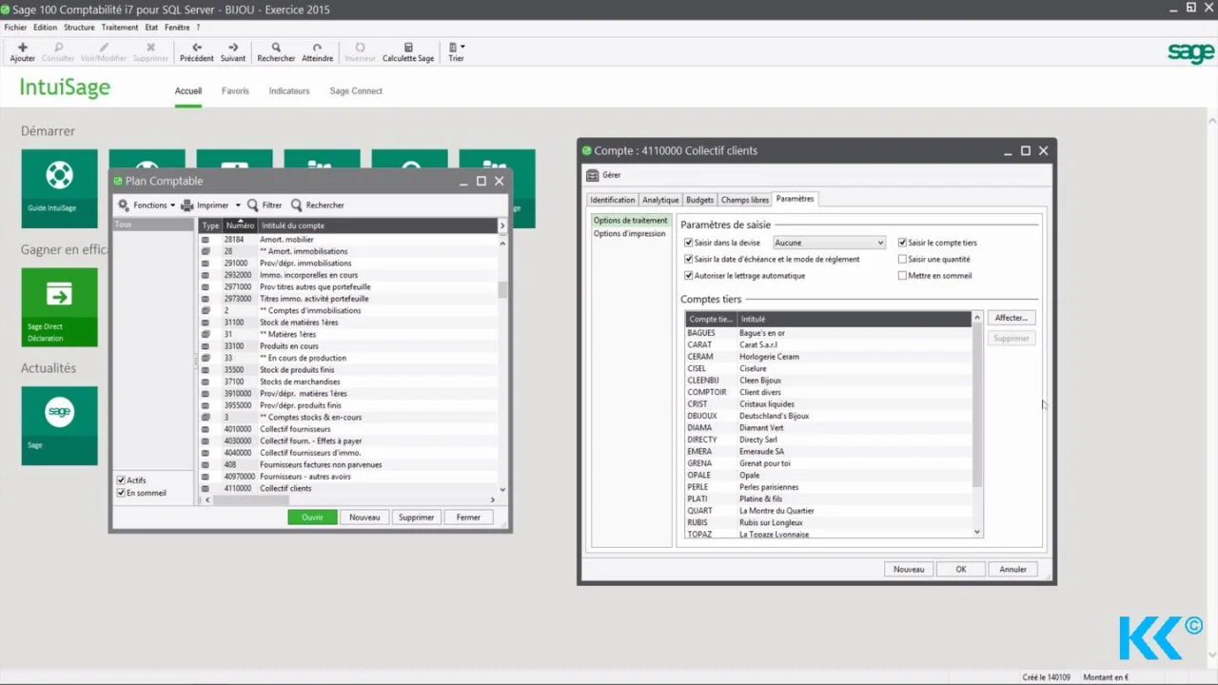Open the Fichier menu
Screen dimensions: 1218x685
[x=15, y=28]
